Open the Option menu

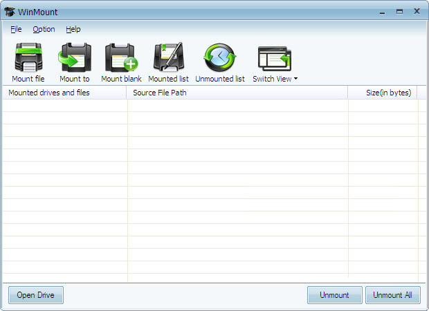[44, 29]
